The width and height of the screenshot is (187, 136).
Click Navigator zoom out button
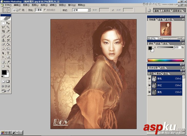(x=160, y=38)
